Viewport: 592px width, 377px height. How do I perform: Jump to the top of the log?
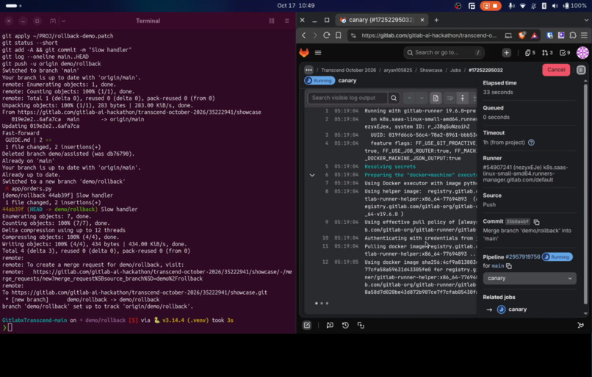click(x=462, y=98)
